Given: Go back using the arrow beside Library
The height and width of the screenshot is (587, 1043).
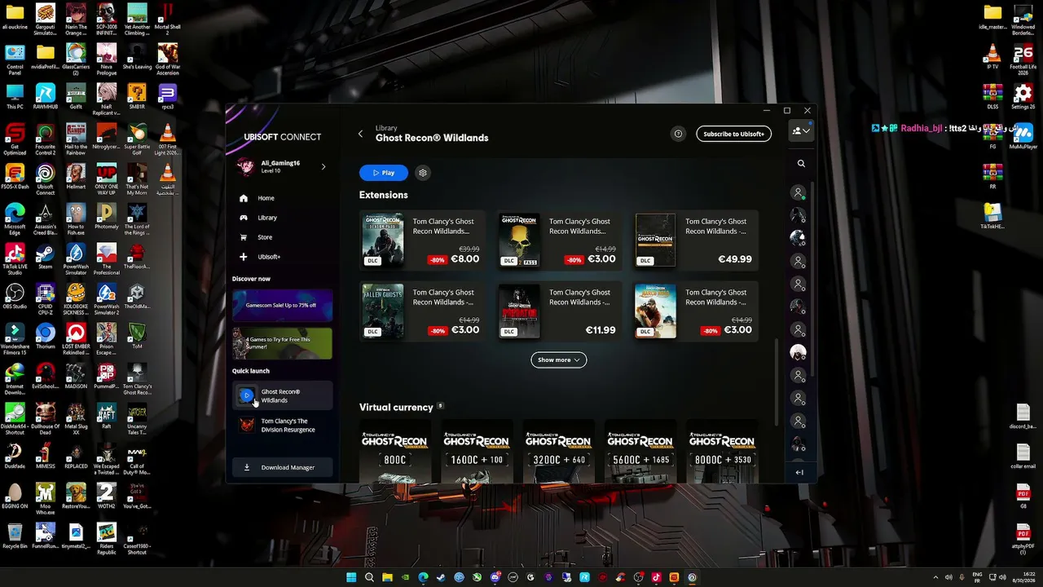Looking at the screenshot, I should (361, 134).
